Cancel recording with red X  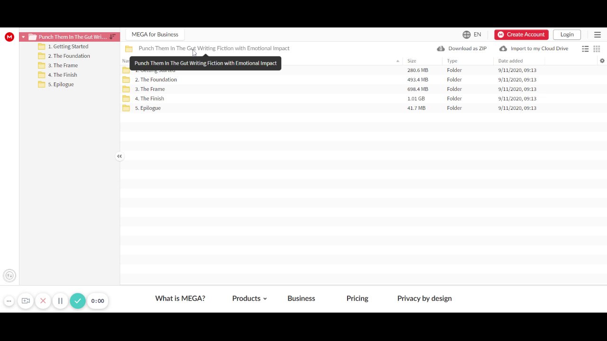[x=43, y=301]
